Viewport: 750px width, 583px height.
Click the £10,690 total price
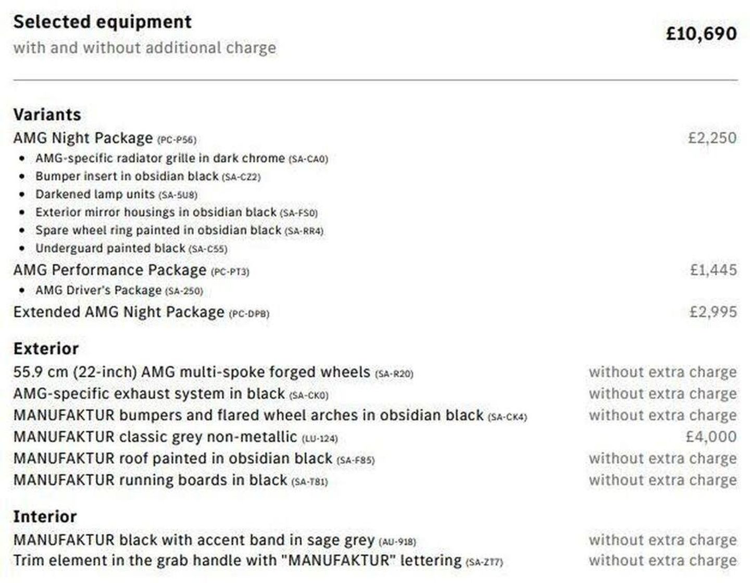pos(701,34)
